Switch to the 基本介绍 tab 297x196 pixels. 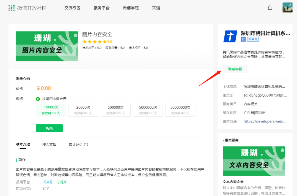click(x=23, y=145)
